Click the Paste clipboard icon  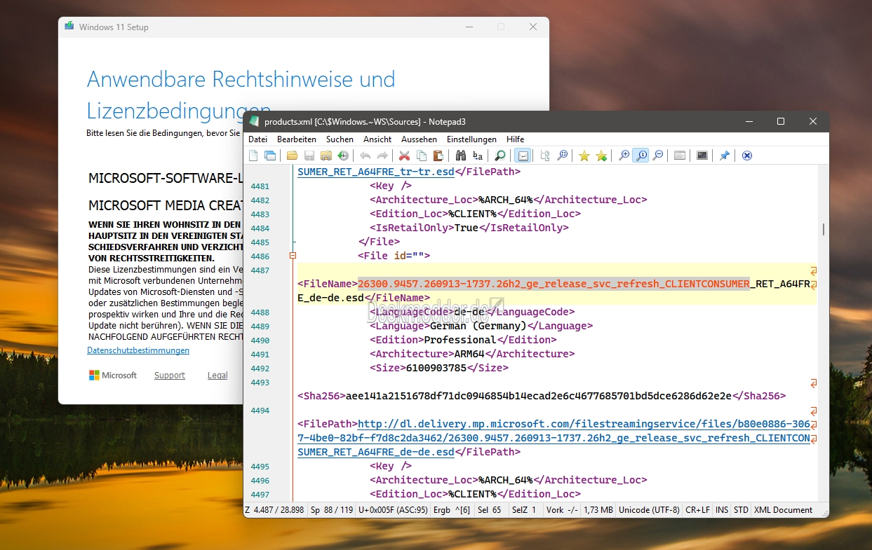(438, 156)
